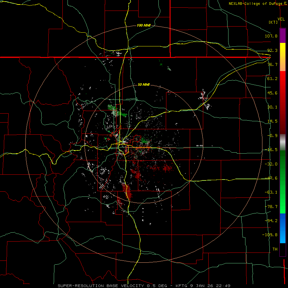Click the red segment of the velocity color bar
The image size is (288, 288).
[283, 102]
